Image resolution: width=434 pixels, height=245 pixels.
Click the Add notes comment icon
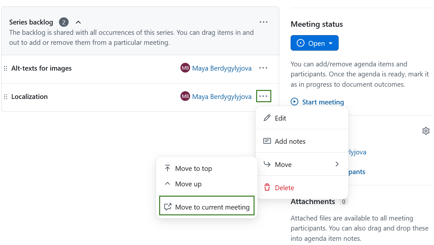267,141
